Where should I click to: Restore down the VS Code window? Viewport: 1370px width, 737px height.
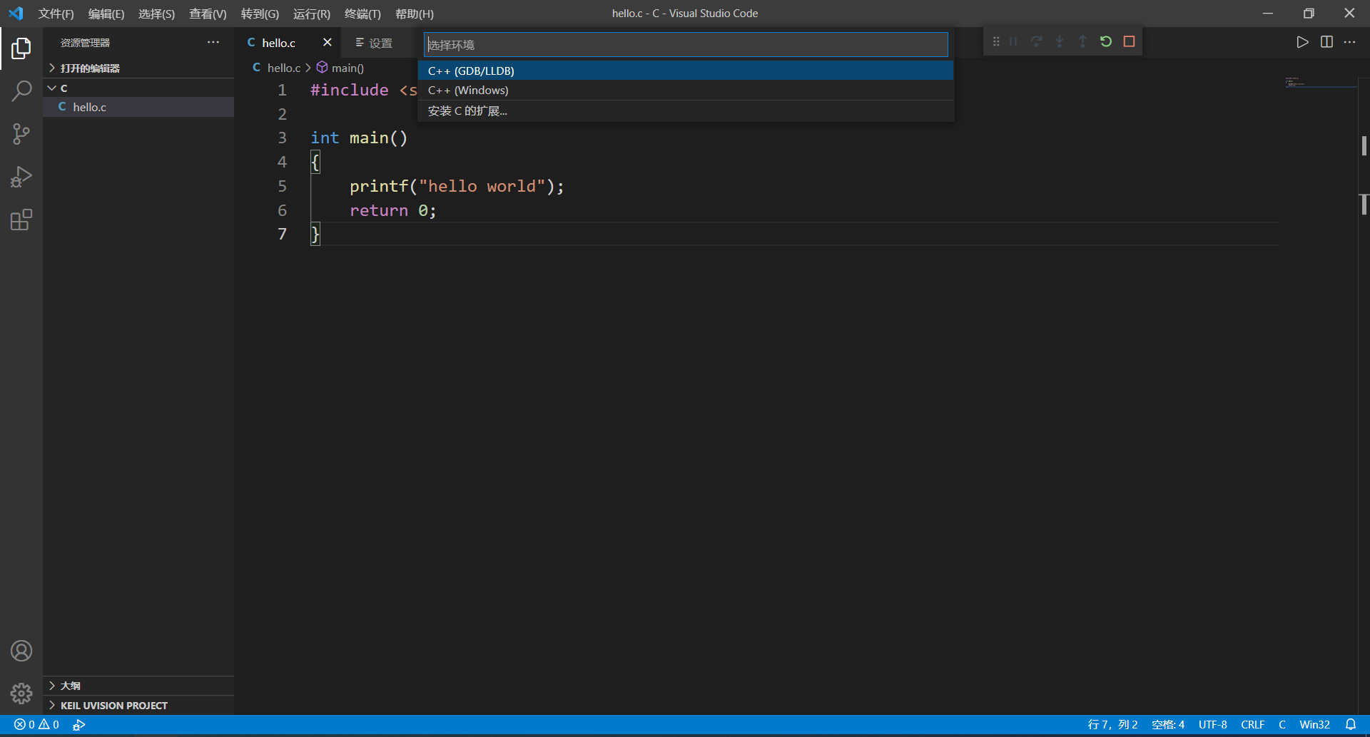click(x=1309, y=14)
